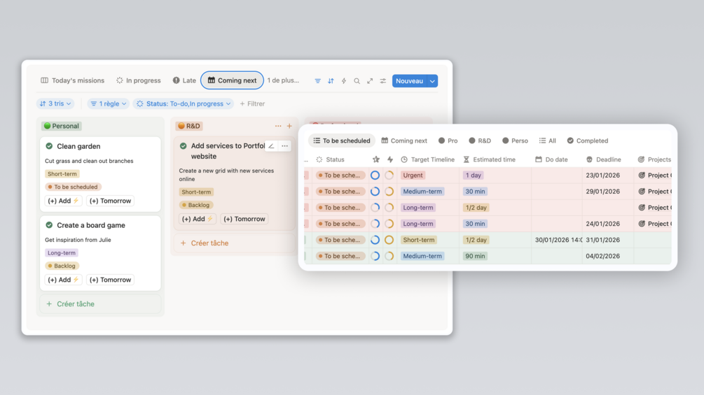Click the Personal group label
Image resolution: width=704 pixels, height=395 pixels.
62,126
